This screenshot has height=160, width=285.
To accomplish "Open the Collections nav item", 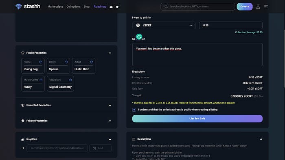I will tap(73, 6).
